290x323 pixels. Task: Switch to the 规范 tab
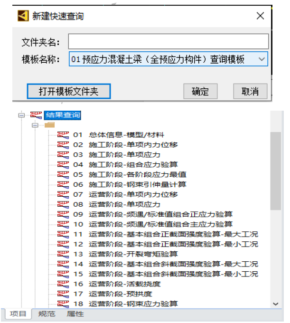pyautogui.click(x=47, y=313)
